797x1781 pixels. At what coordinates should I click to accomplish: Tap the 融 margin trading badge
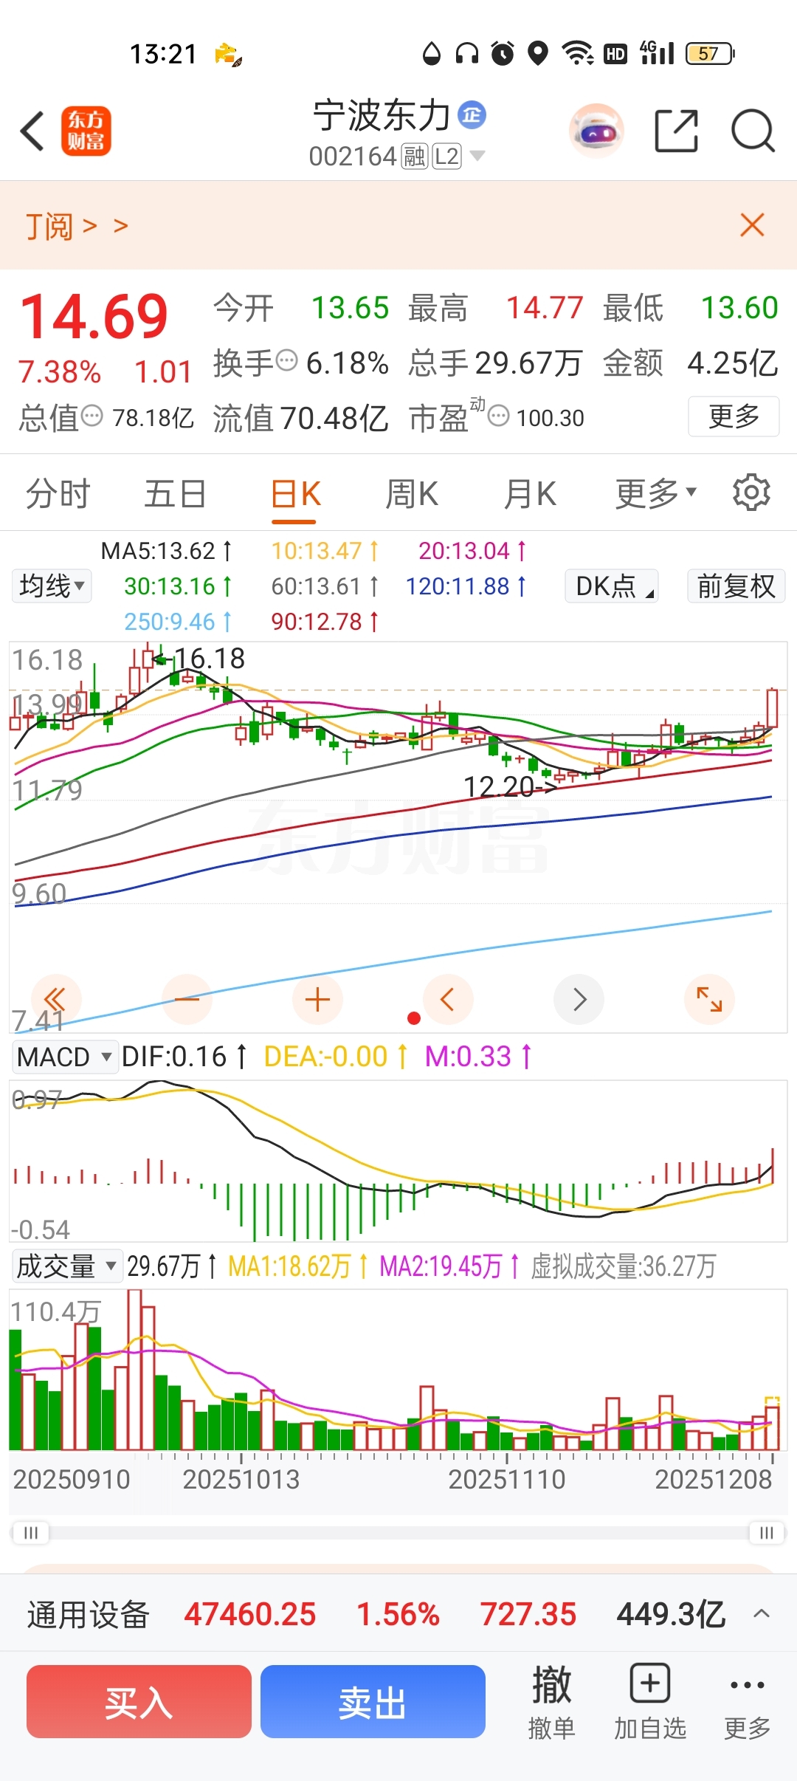pyautogui.click(x=415, y=157)
